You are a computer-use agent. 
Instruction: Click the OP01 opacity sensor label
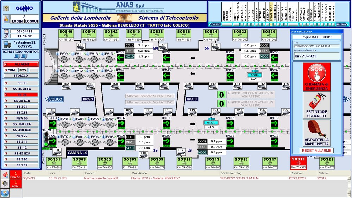pyautogui.click(x=130, y=142)
